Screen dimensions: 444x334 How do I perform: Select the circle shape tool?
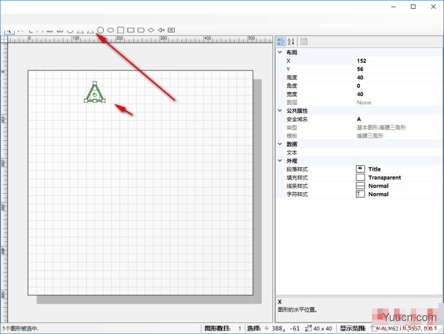[100, 30]
